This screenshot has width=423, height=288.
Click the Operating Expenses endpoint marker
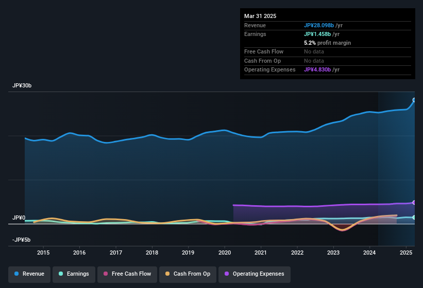(414, 203)
